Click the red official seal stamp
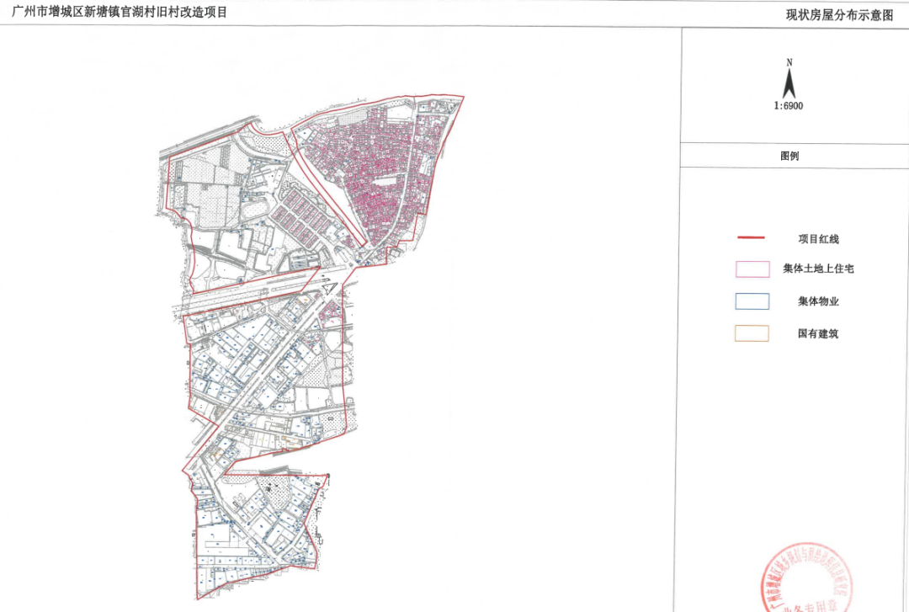 tap(807, 578)
